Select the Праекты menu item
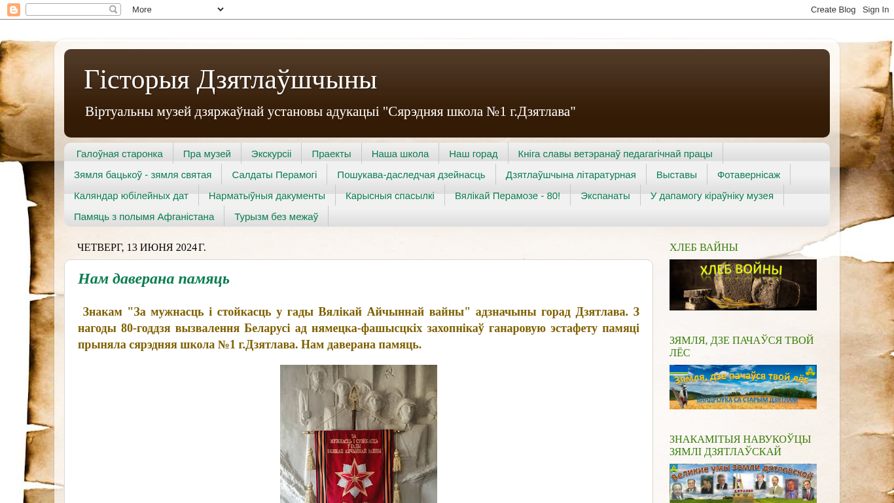This screenshot has height=503, width=894. (331, 154)
